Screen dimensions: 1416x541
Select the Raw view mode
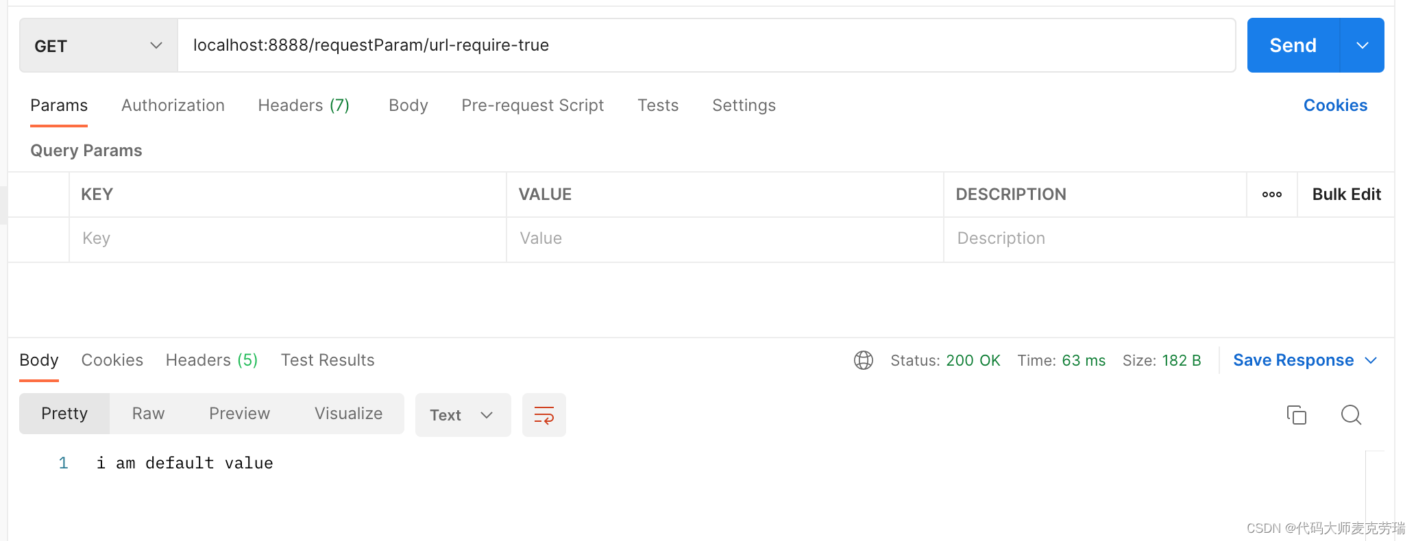tap(148, 414)
